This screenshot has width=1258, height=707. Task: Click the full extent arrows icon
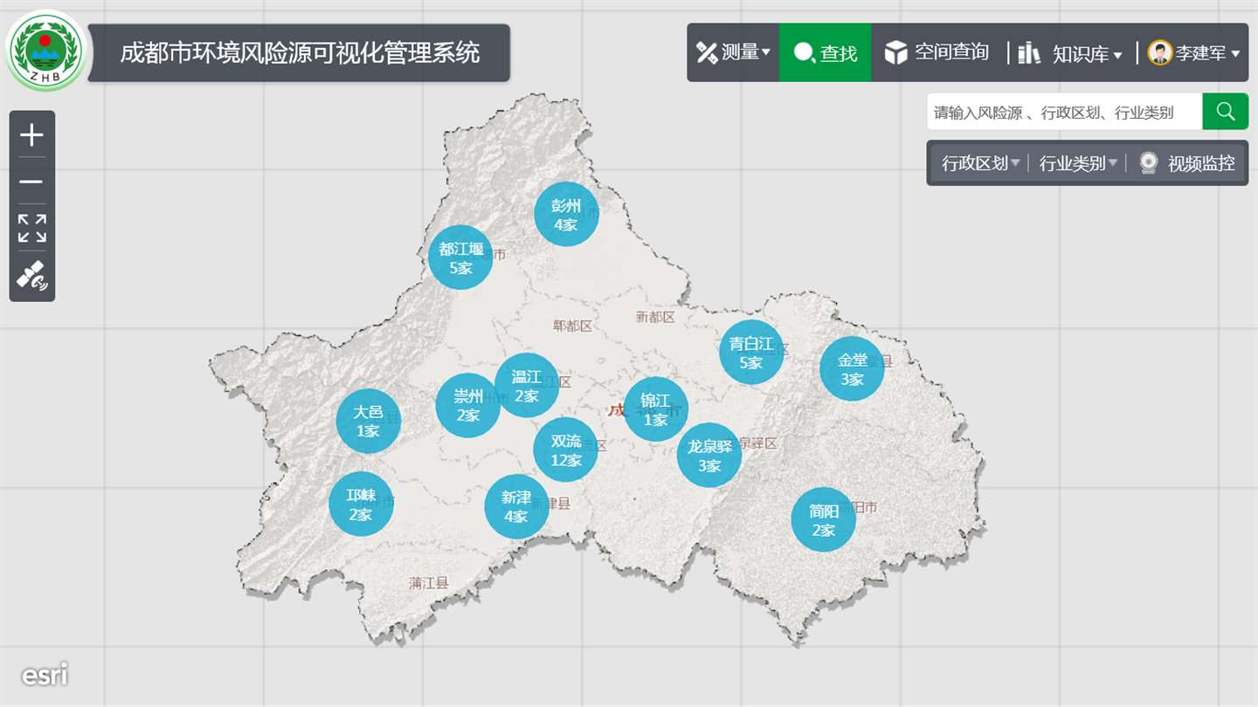pos(32,228)
